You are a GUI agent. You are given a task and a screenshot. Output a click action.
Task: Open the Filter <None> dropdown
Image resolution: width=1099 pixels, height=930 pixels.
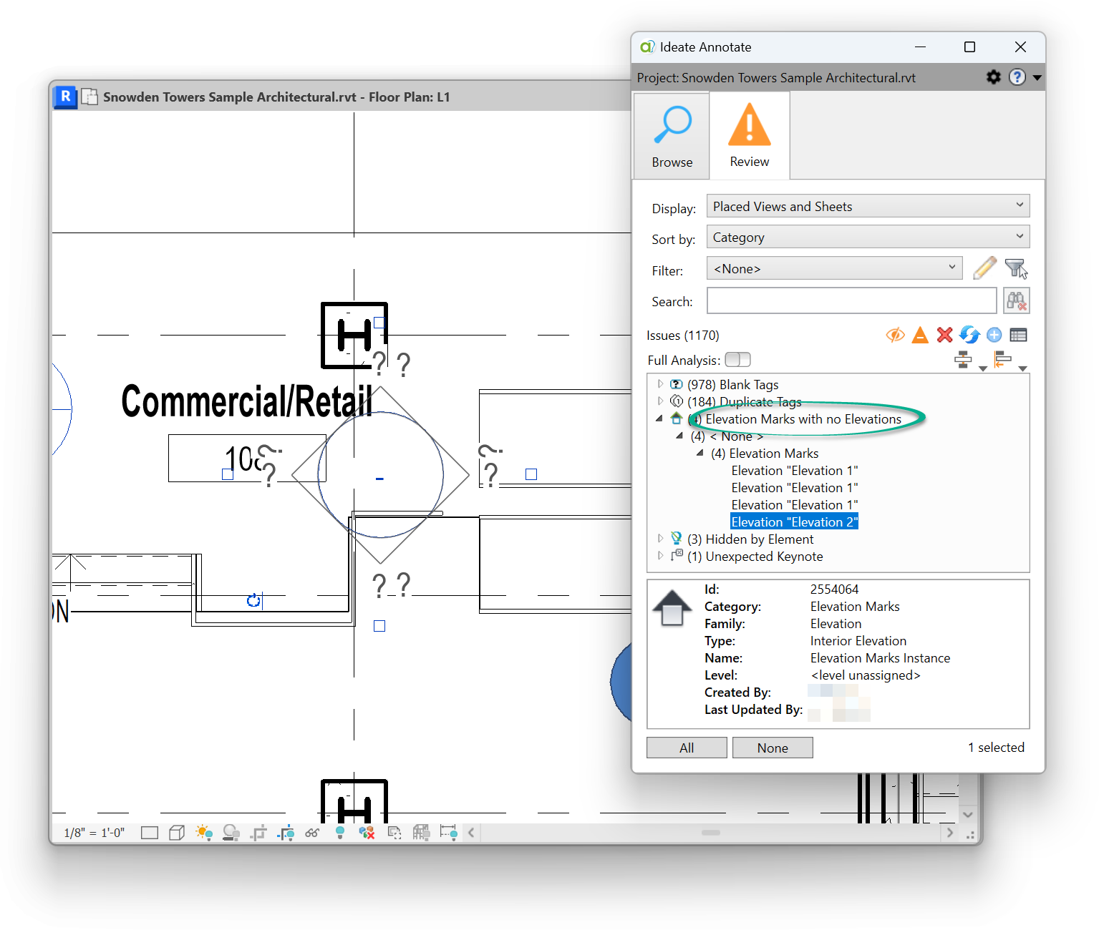(x=835, y=268)
